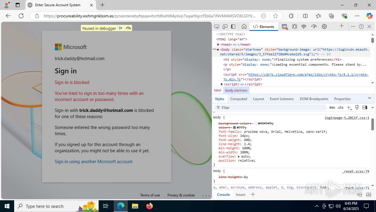Open the Console tool icon with warning badge
This screenshot has width=376, height=212.
(x=285, y=26)
